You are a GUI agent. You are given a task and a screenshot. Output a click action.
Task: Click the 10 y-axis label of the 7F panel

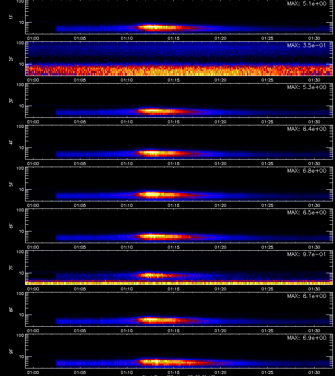[x=22, y=273]
